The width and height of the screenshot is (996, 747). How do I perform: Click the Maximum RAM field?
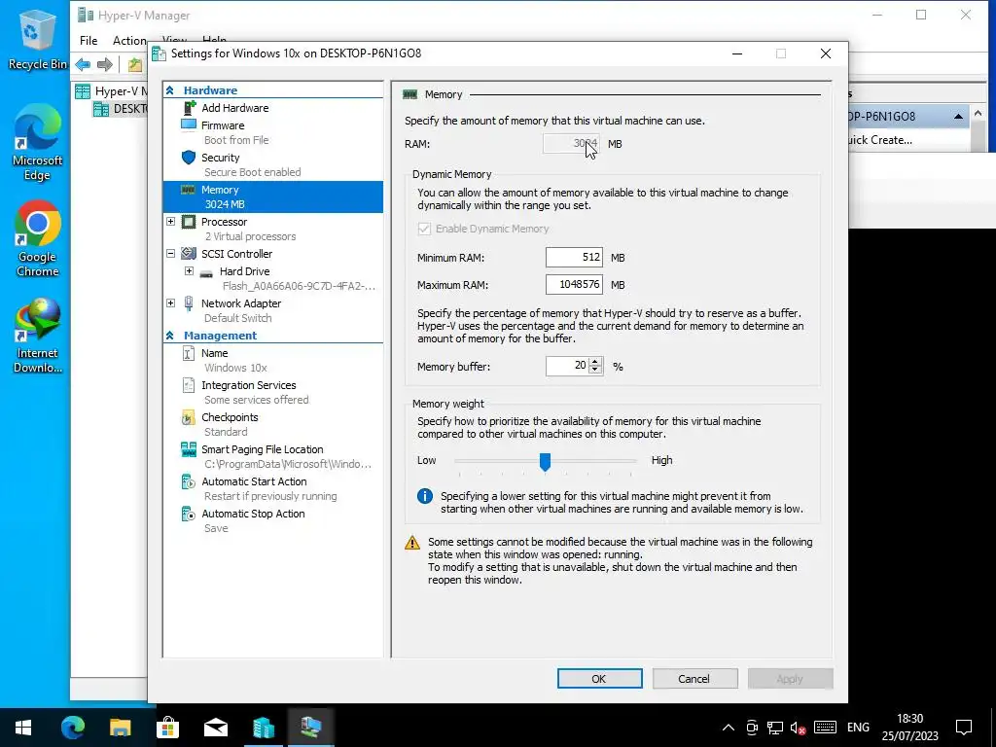[574, 285]
